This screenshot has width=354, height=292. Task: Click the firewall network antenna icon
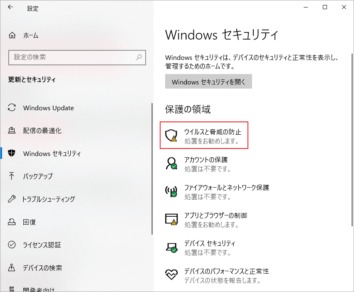171,191
